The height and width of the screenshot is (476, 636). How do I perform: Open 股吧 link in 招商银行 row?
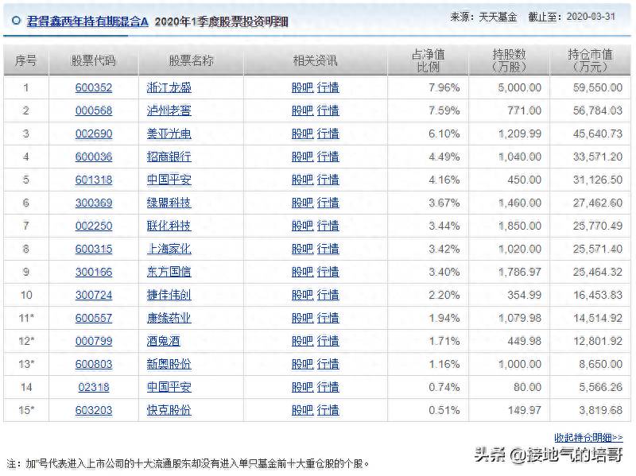point(303,157)
